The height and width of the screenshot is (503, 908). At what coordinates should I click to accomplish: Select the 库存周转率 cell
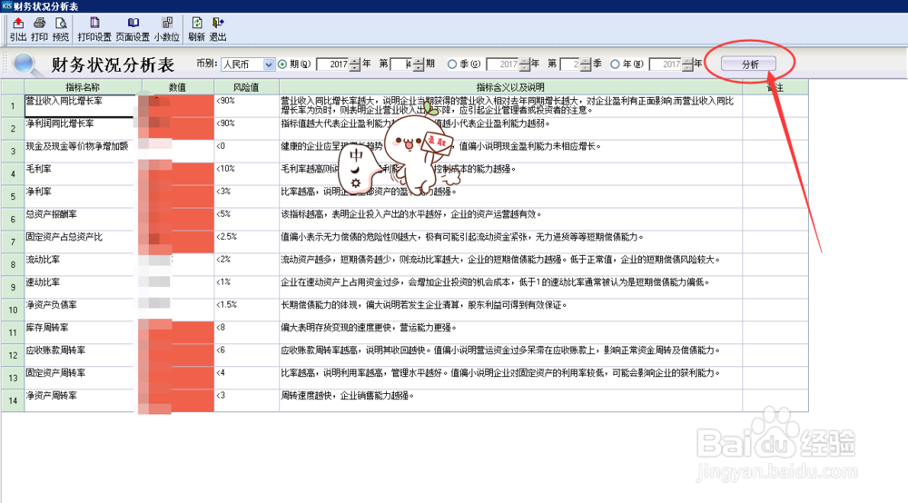tap(81, 331)
